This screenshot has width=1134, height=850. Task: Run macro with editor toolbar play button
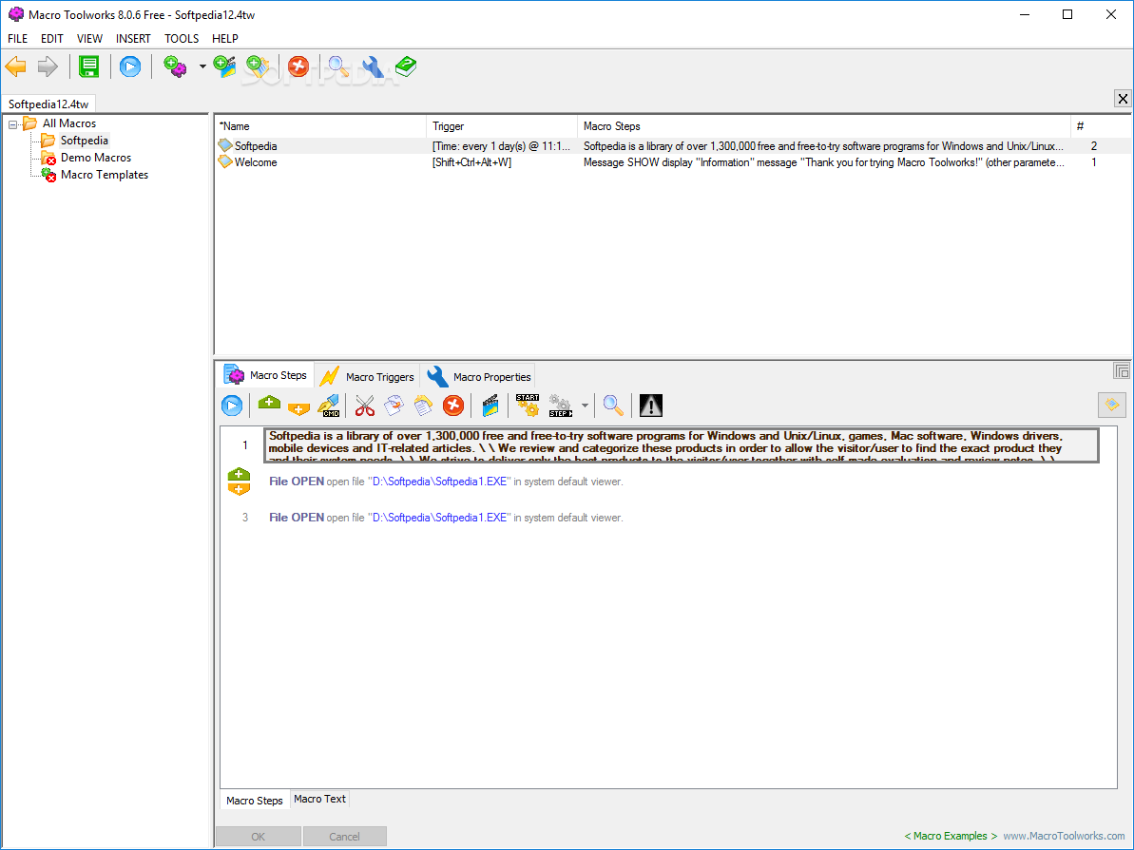tap(232, 406)
